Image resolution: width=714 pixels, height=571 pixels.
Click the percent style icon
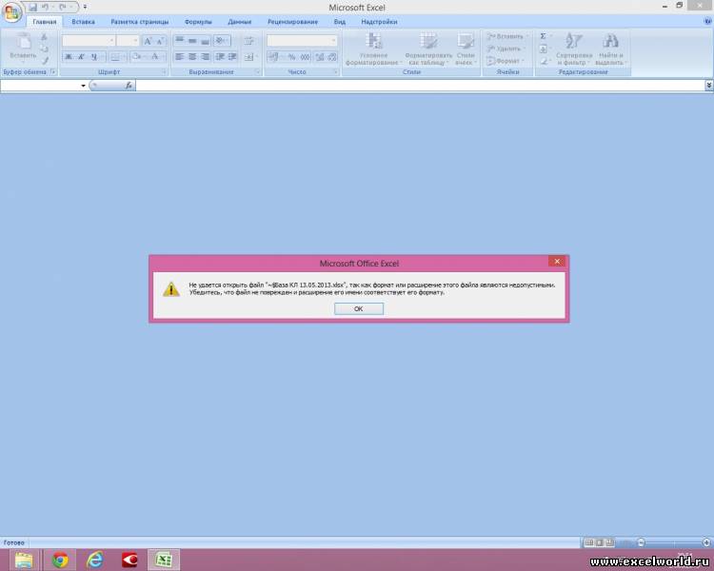291,56
